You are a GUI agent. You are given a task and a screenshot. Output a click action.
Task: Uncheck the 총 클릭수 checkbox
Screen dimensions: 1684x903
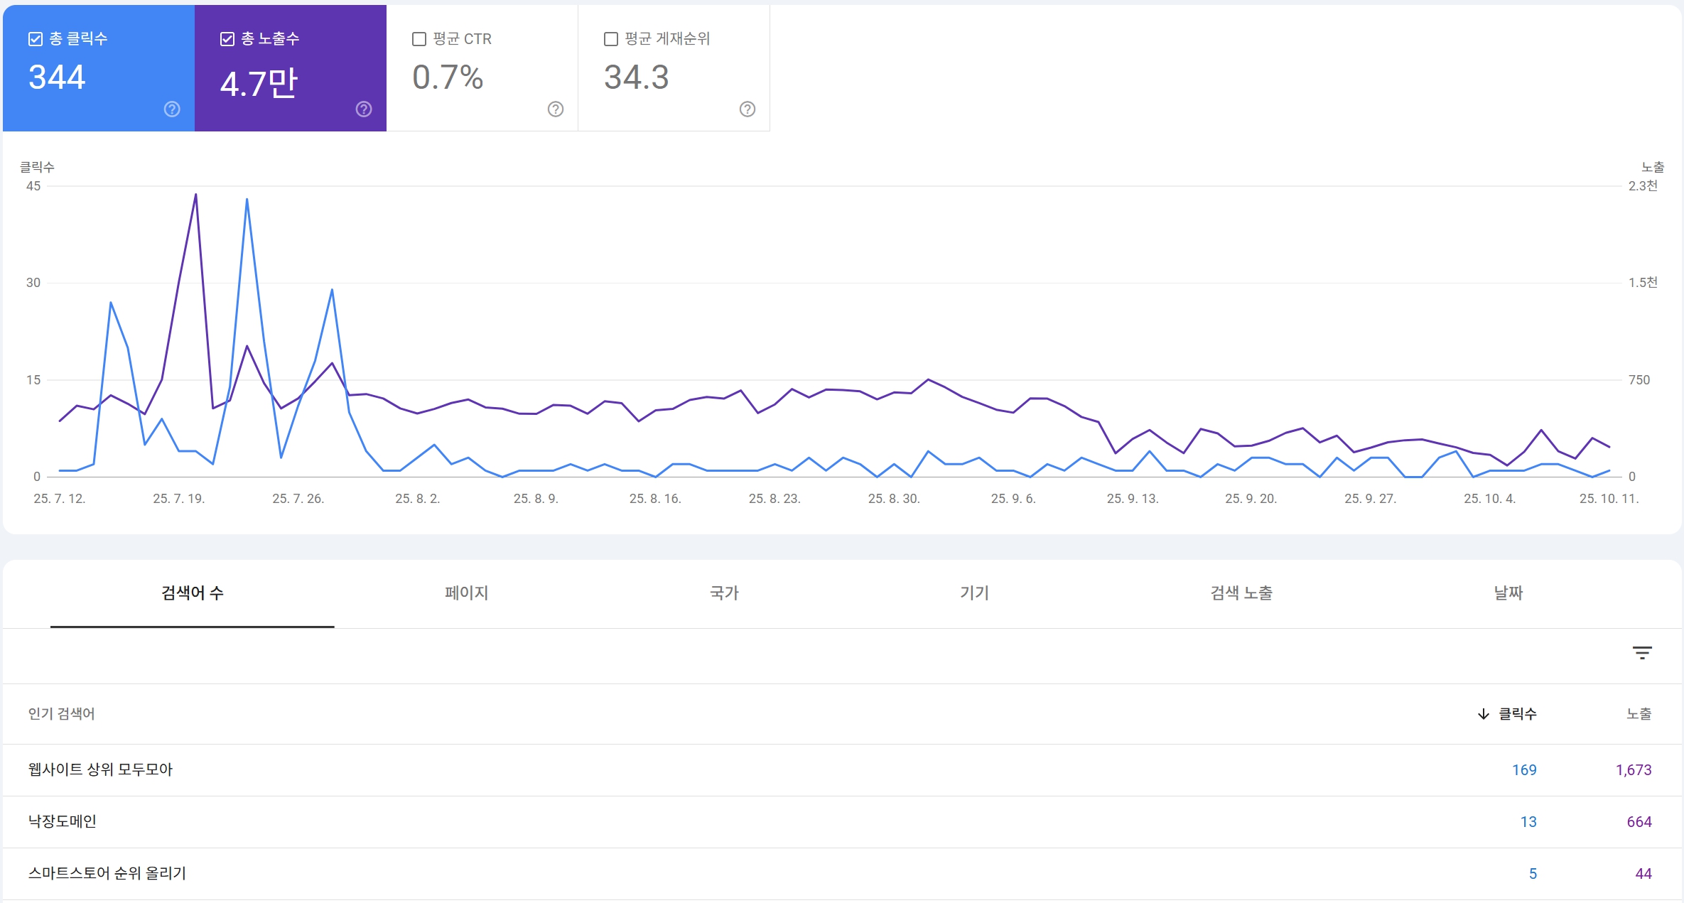[x=36, y=39]
